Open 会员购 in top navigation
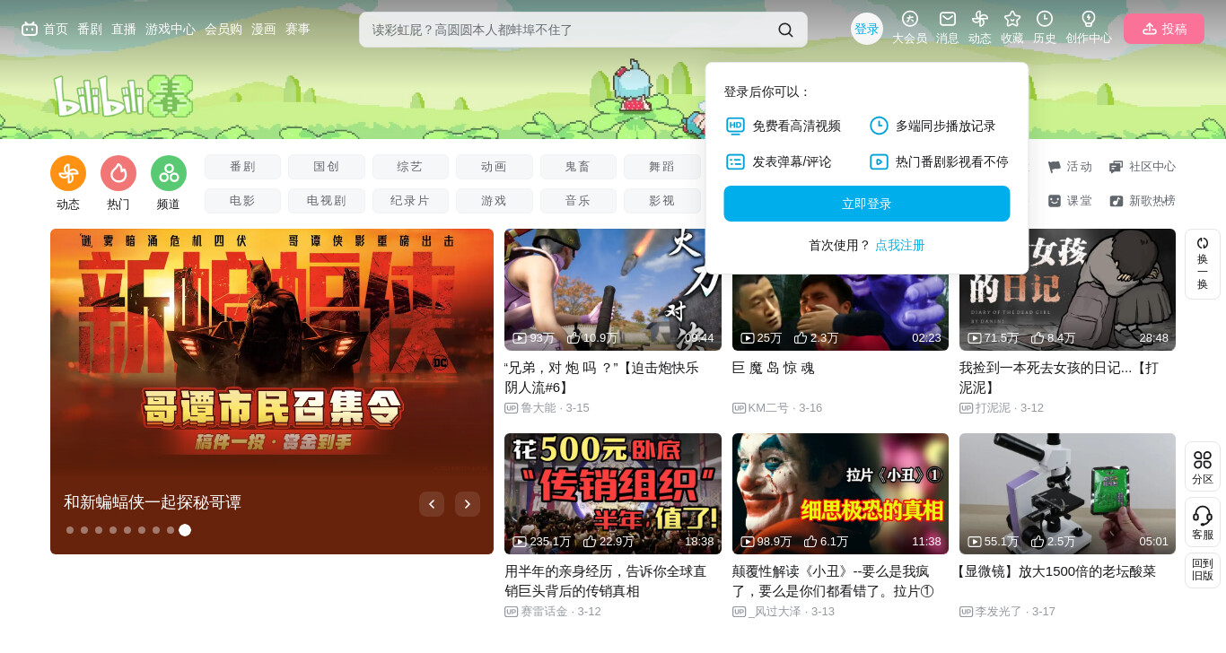The height and width of the screenshot is (653, 1226). (223, 29)
